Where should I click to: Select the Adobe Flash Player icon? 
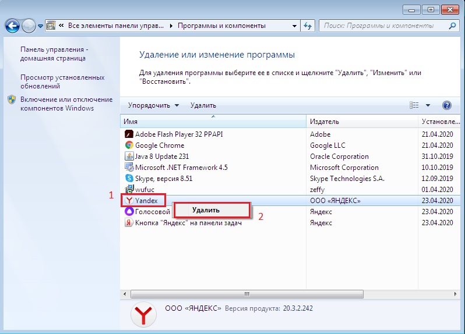coord(129,134)
